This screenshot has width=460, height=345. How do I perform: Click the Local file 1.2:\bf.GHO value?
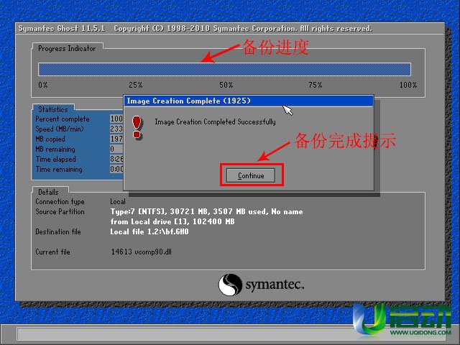[x=149, y=231]
